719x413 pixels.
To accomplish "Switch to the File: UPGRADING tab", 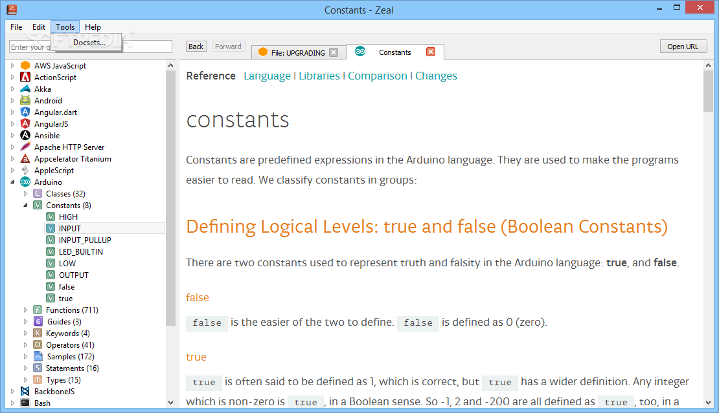I will 297,52.
